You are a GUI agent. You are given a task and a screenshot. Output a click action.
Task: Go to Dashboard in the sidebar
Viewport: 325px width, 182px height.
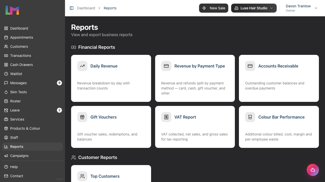tap(32, 28)
